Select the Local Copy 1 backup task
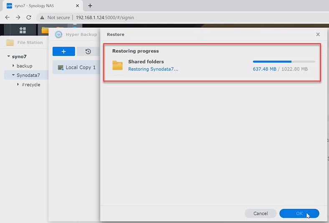This screenshot has height=223, width=329. click(x=76, y=67)
